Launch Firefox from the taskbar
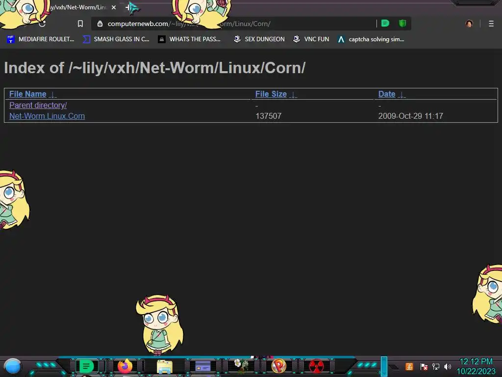 click(125, 366)
